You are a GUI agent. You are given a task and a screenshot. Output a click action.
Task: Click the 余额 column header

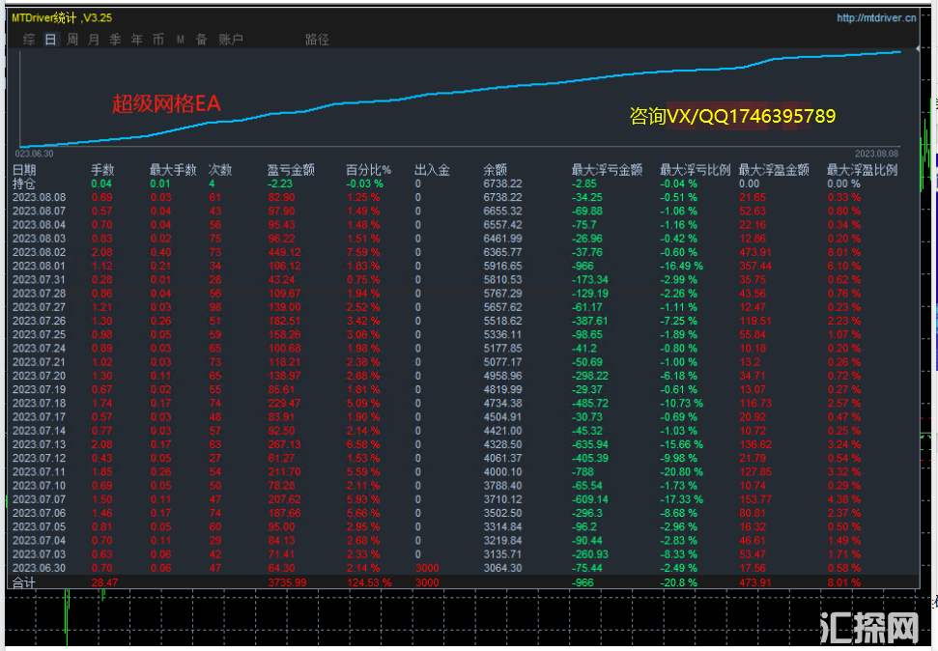point(495,170)
